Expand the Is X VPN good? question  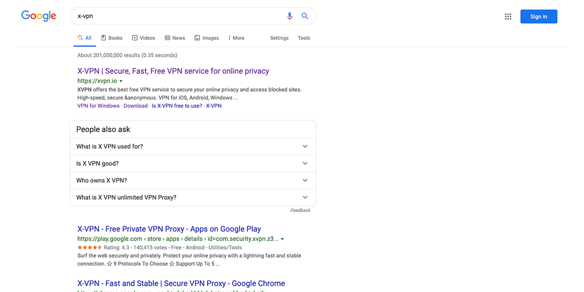[193, 164]
